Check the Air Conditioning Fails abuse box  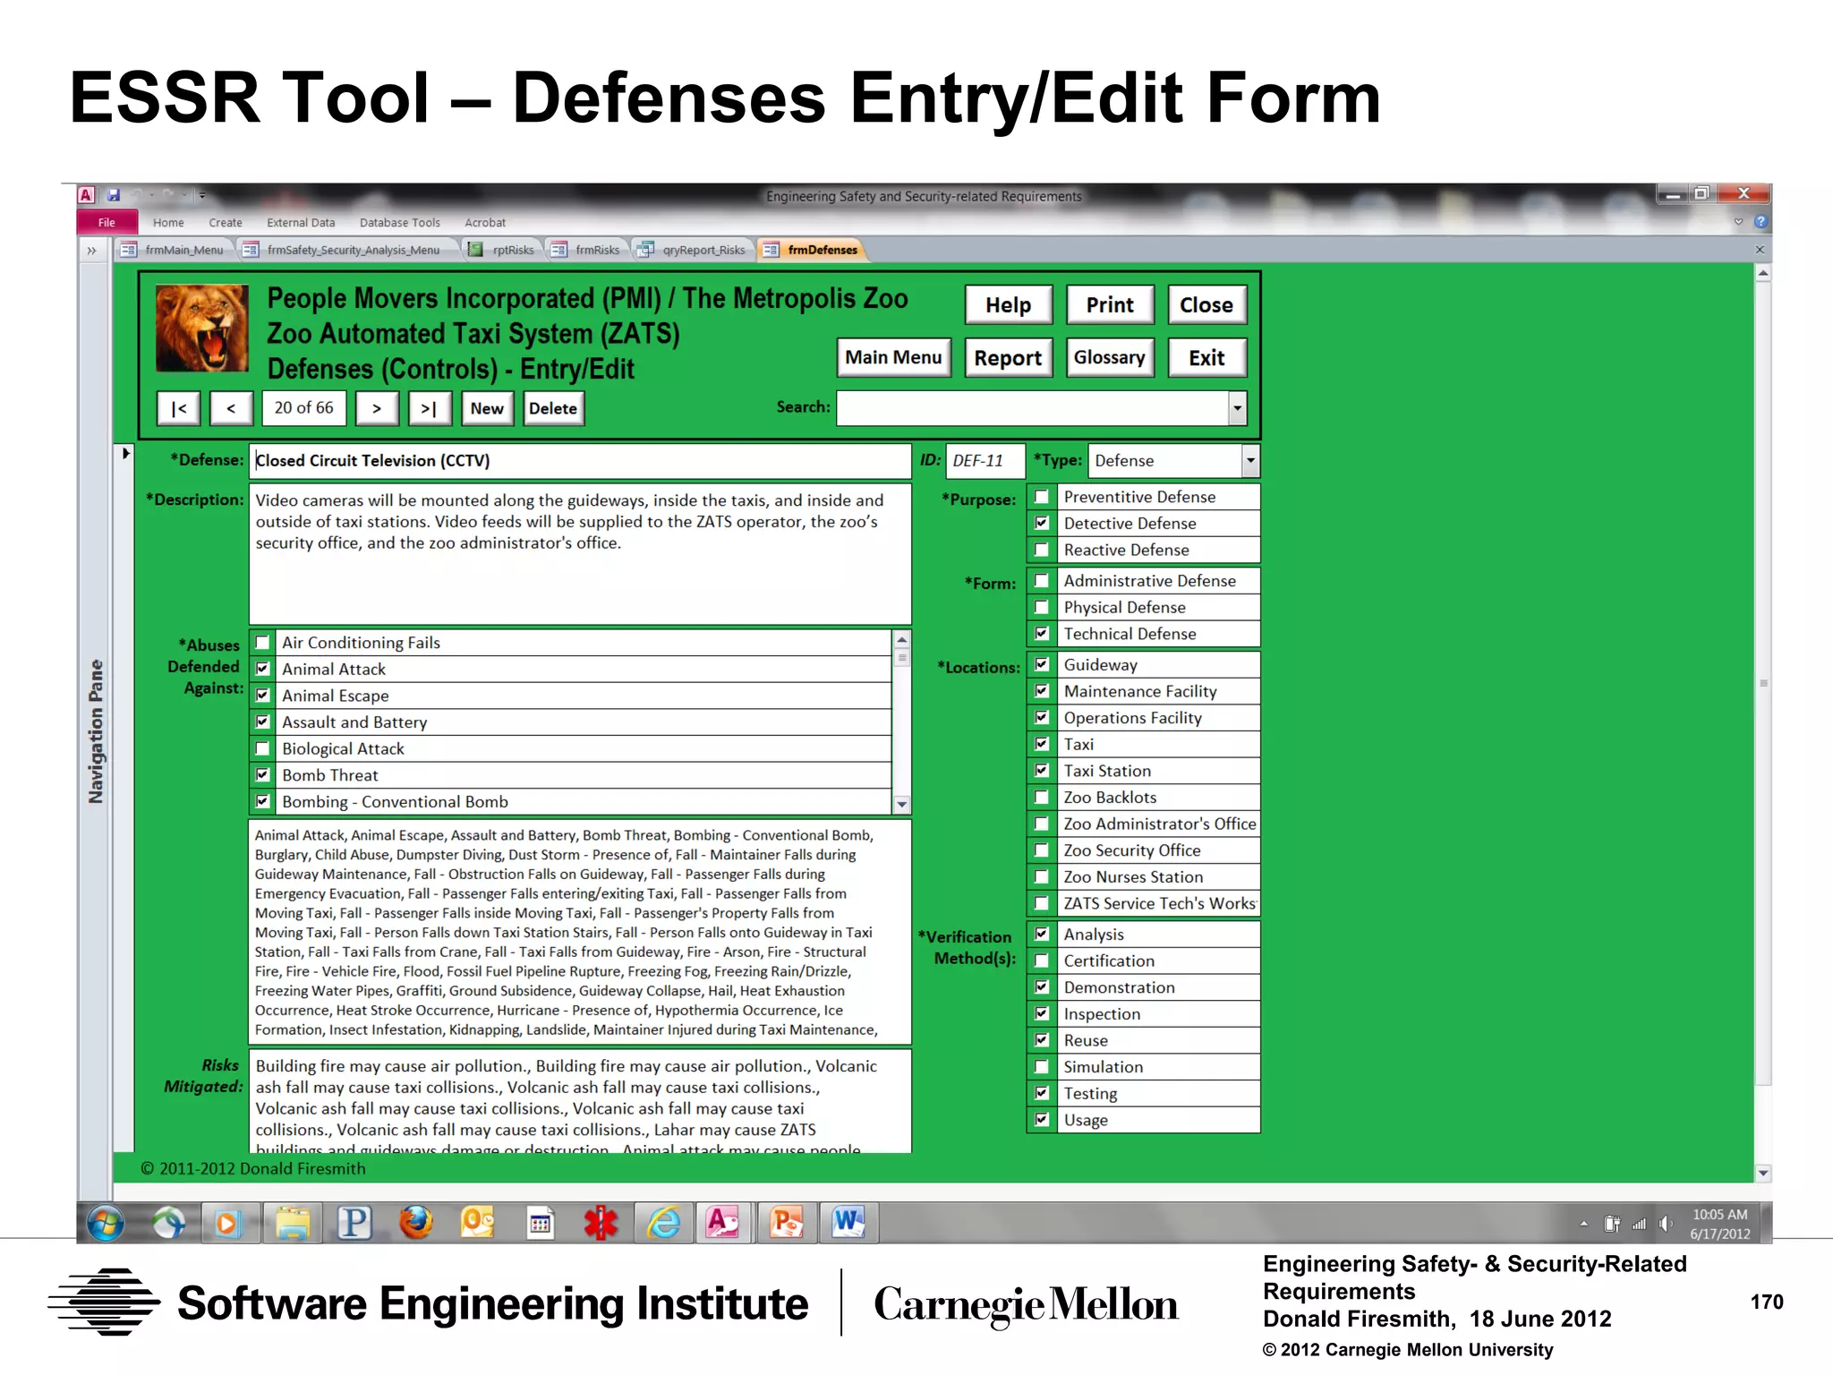(263, 643)
